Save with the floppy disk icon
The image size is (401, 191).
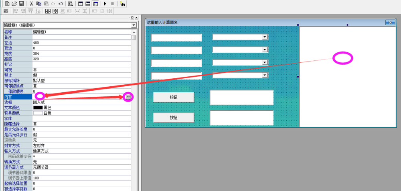22,4
